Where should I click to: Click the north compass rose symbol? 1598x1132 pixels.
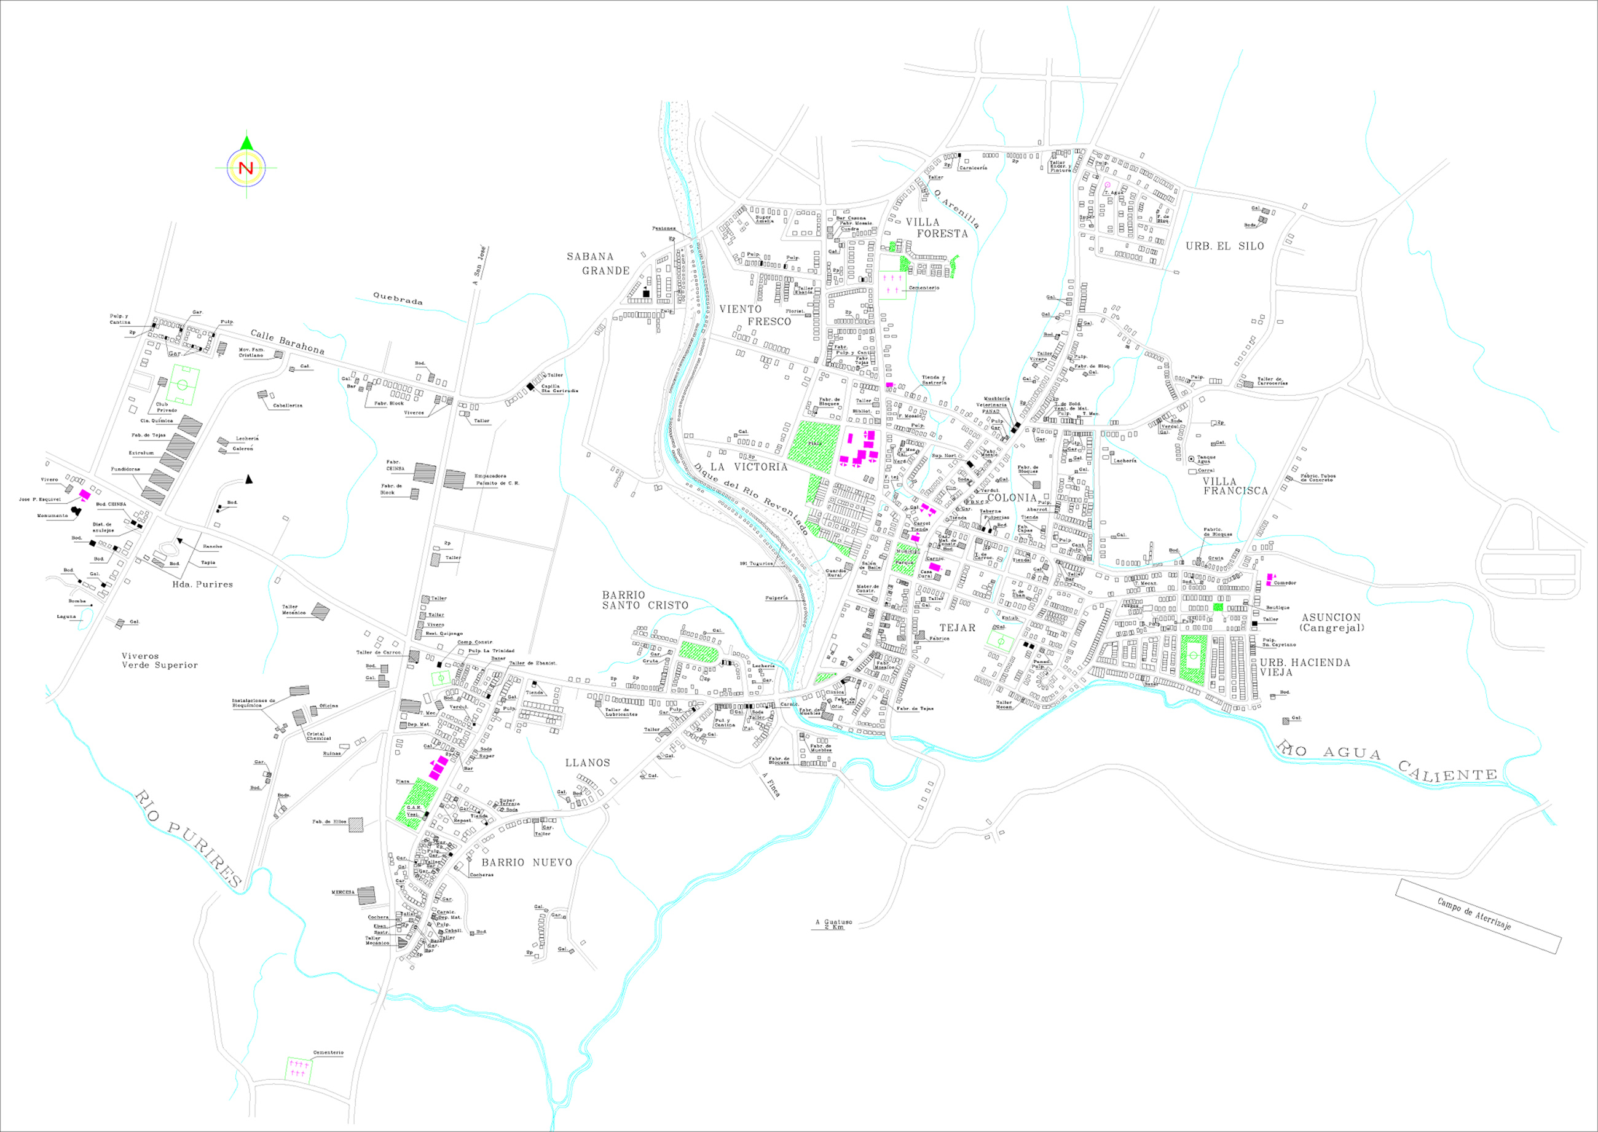click(245, 168)
